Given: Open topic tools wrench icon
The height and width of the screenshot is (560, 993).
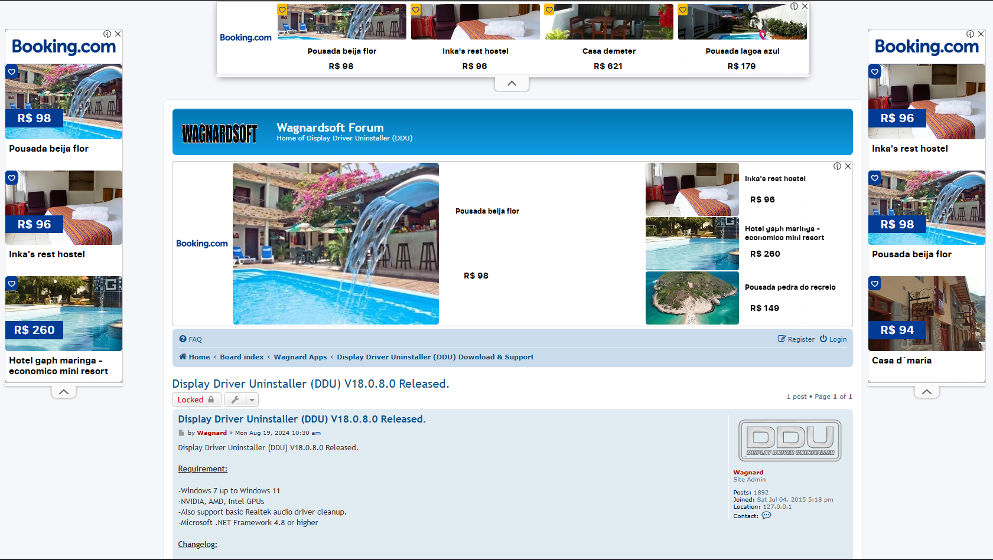Looking at the screenshot, I should pyautogui.click(x=235, y=399).
